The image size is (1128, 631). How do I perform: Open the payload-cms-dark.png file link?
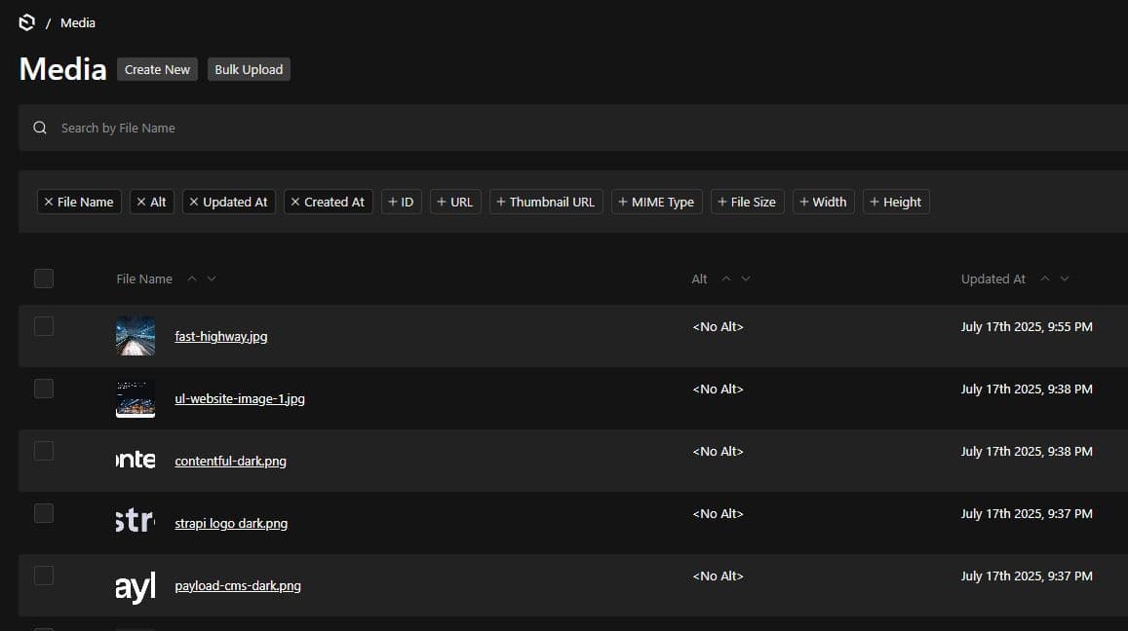pos(238,585)
